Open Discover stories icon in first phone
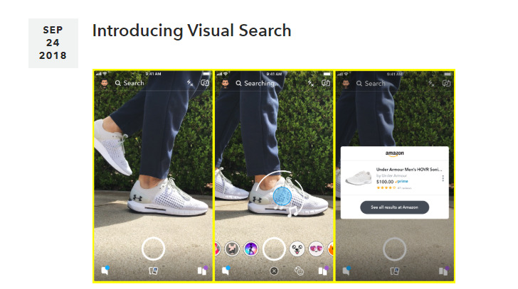Image resolution: width=518 pixels, height=289 pixels. [203, 271]
